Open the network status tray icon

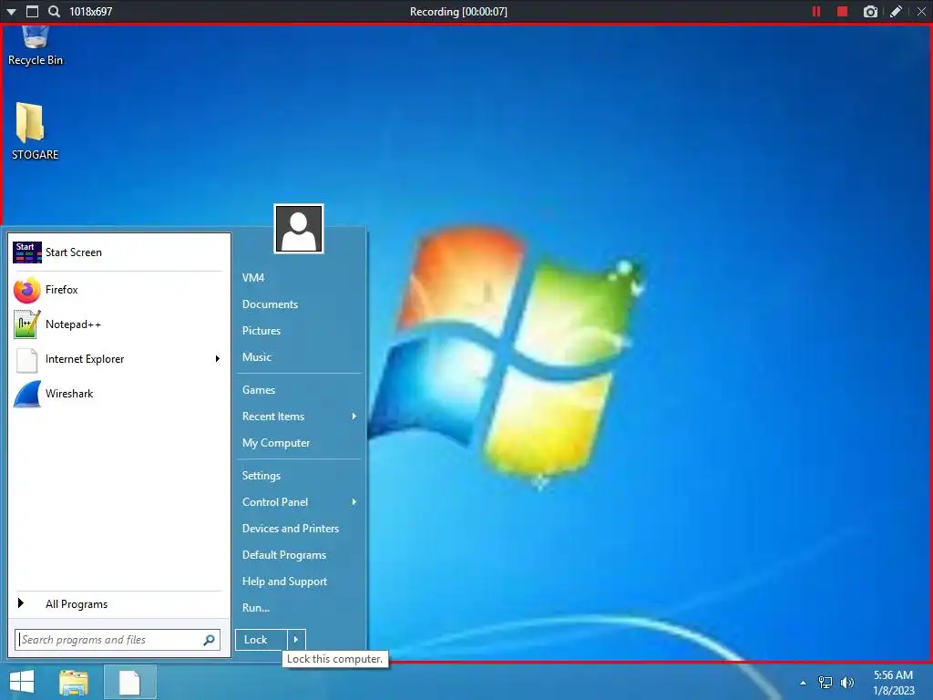pos(825,683)
